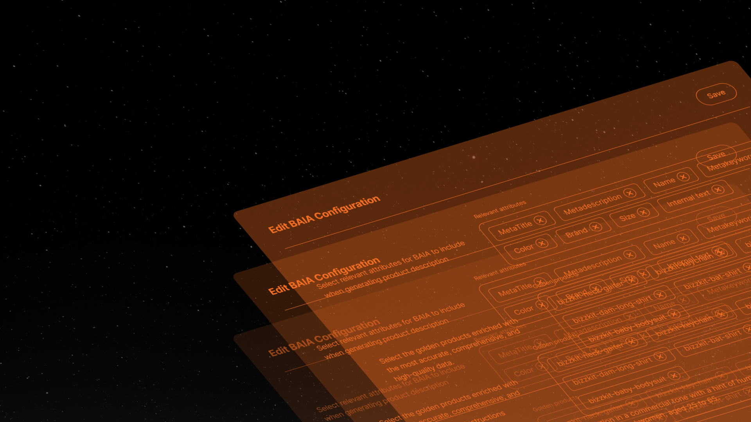Image resolution: width=751 pixels, height=422 pixels.
Task: Remove the Name attribute in the top panel
Action: 683,177
